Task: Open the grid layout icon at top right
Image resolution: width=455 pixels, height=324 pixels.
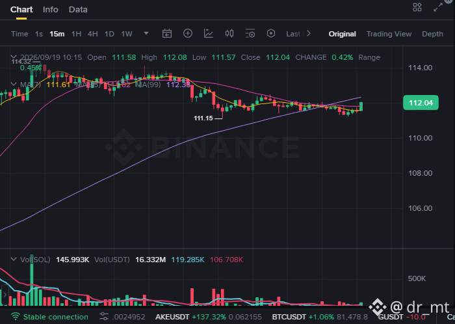Action: tap(417, 7)
